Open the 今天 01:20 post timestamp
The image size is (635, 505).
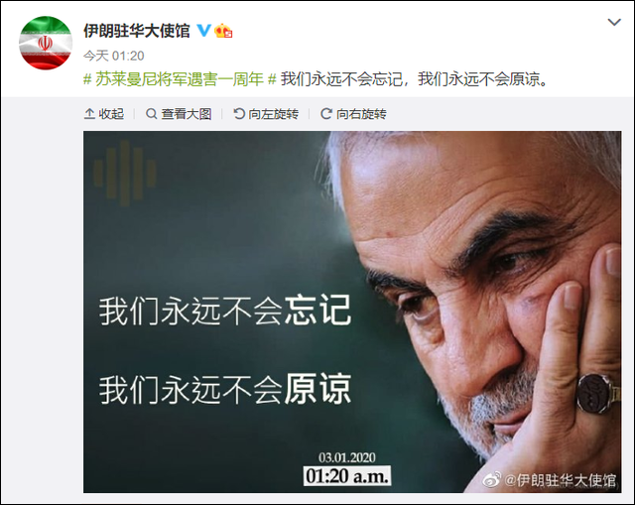point(114,56)
